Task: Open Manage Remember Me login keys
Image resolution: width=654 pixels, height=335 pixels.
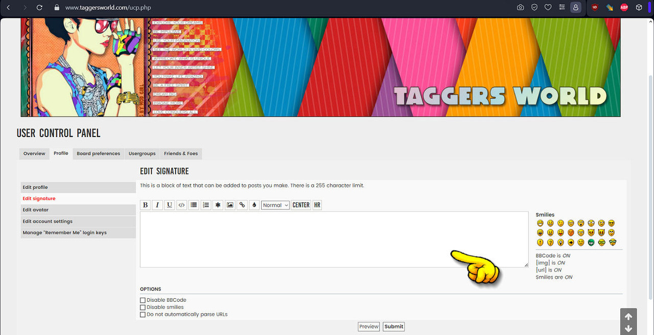Action: pos(78,233)
